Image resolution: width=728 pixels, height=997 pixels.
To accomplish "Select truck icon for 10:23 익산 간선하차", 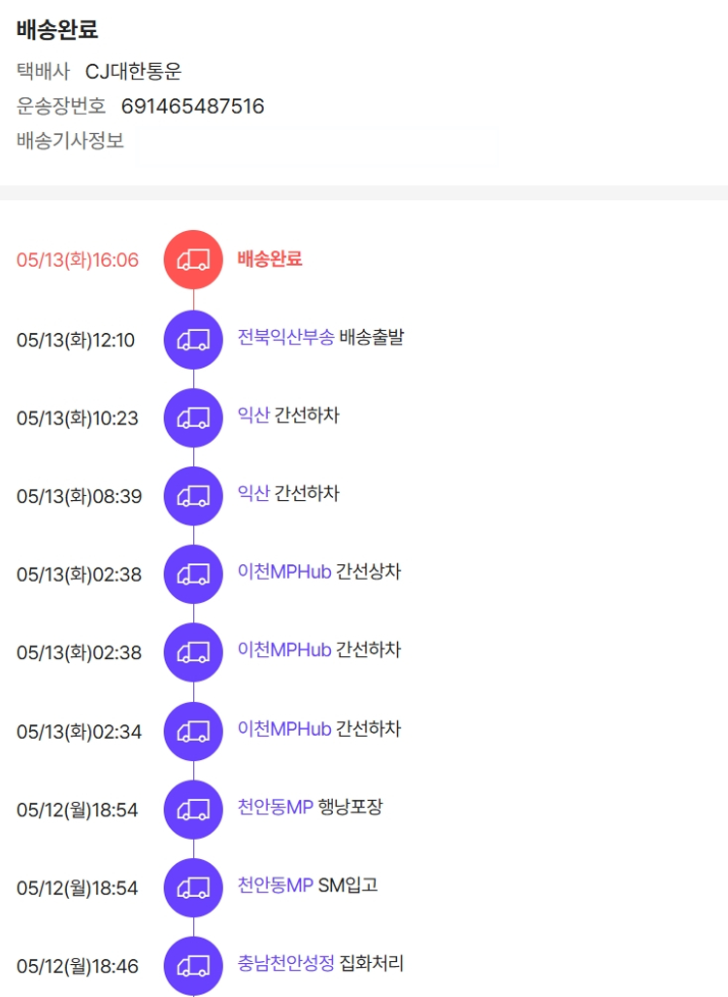I will pos(193,417).
